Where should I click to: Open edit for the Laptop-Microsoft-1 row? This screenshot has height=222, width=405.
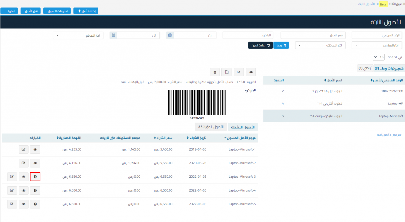23,150
